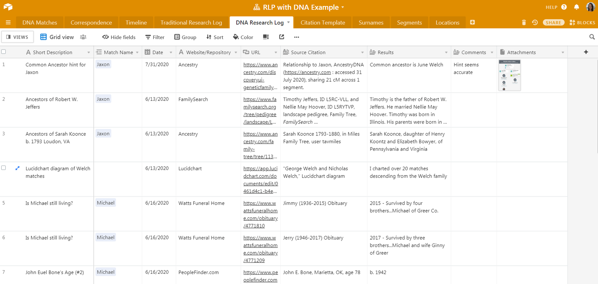Image resolution: width=598 pixels, height=284 pixels.
Task: Check the Lucidchart diagram row checkbox
Action: coord(4,168)
